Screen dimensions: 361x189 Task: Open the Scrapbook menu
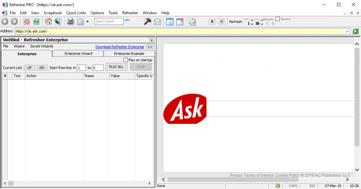point(53,13)
